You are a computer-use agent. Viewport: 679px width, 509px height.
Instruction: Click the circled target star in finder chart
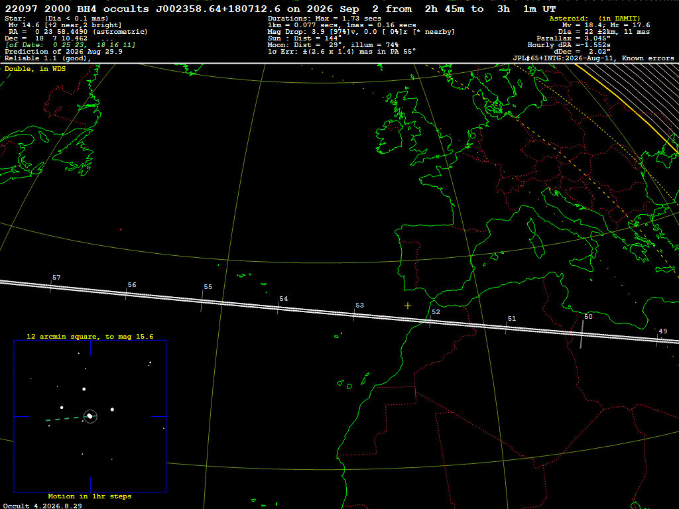tap(90, 416)
